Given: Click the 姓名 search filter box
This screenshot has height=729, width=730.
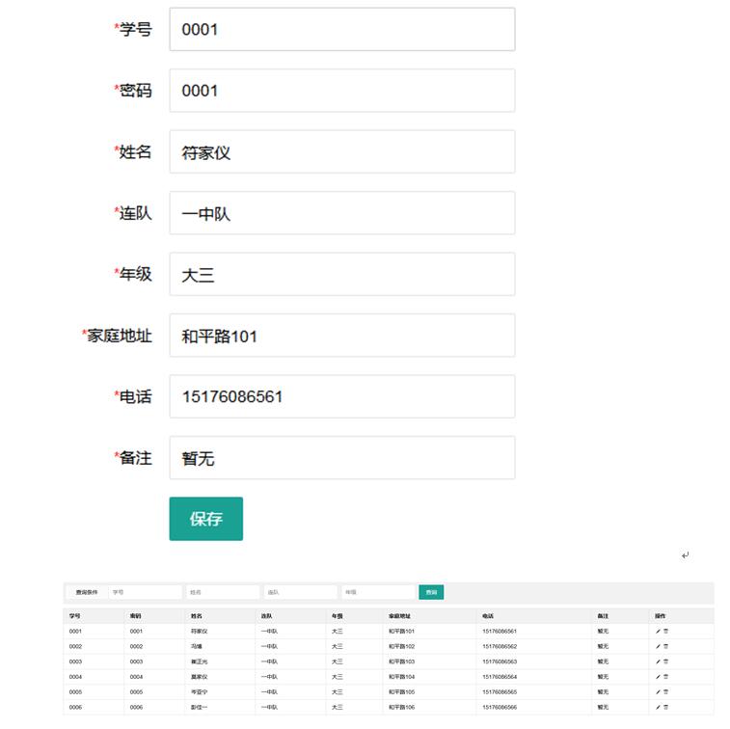Looking at the screenshot, I should [x=223, y=592].
